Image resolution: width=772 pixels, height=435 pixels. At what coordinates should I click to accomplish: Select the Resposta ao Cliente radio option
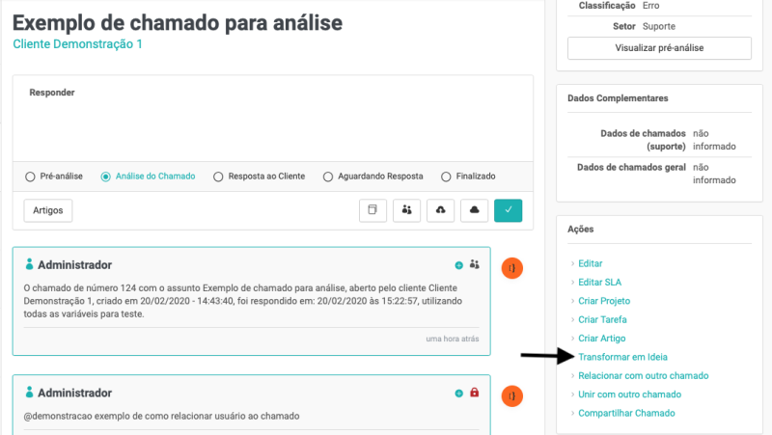[x=218, y=177]
